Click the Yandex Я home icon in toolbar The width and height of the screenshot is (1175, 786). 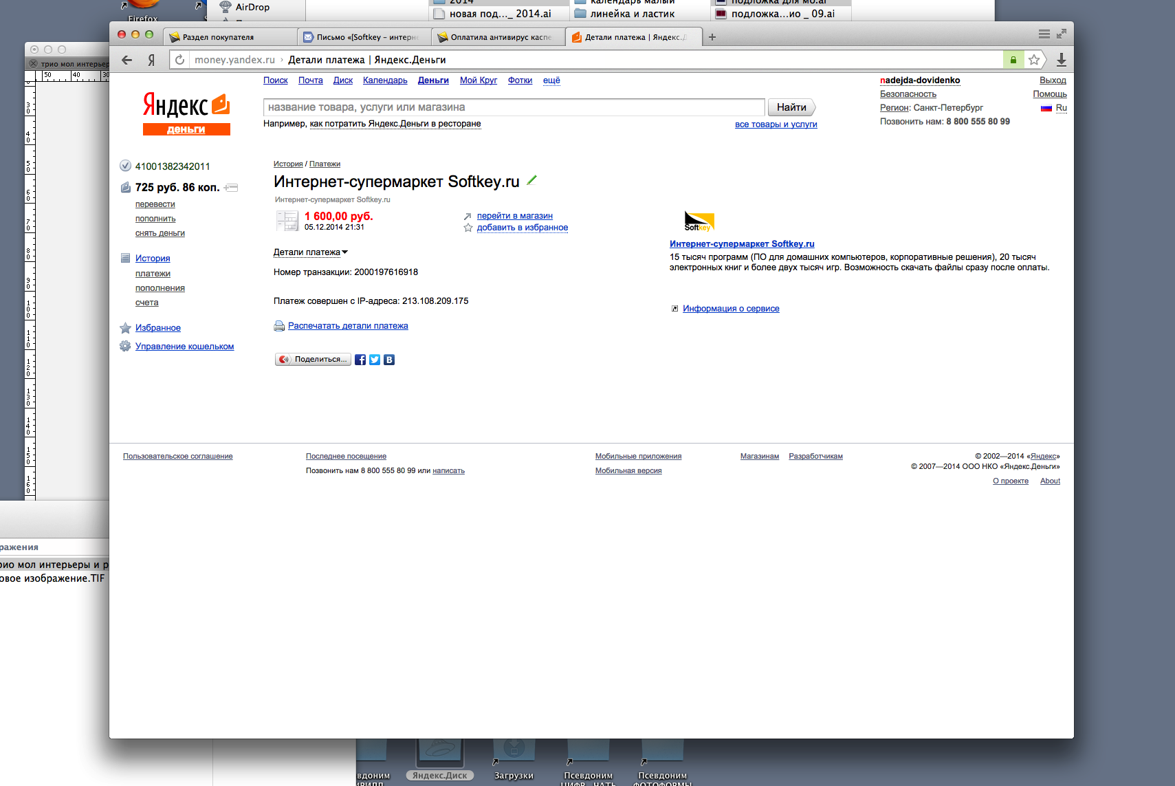point(151,60)
